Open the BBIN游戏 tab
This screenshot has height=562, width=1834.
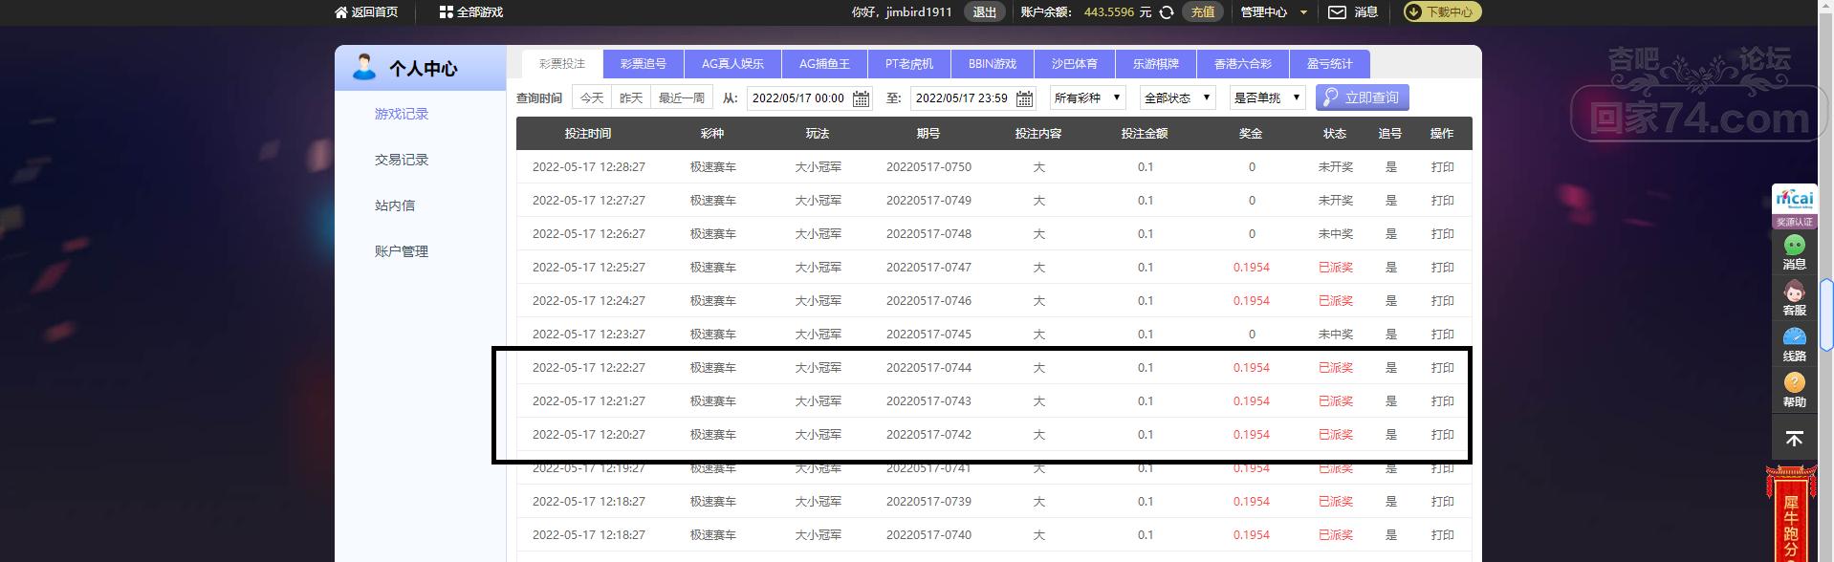[993, 64]
